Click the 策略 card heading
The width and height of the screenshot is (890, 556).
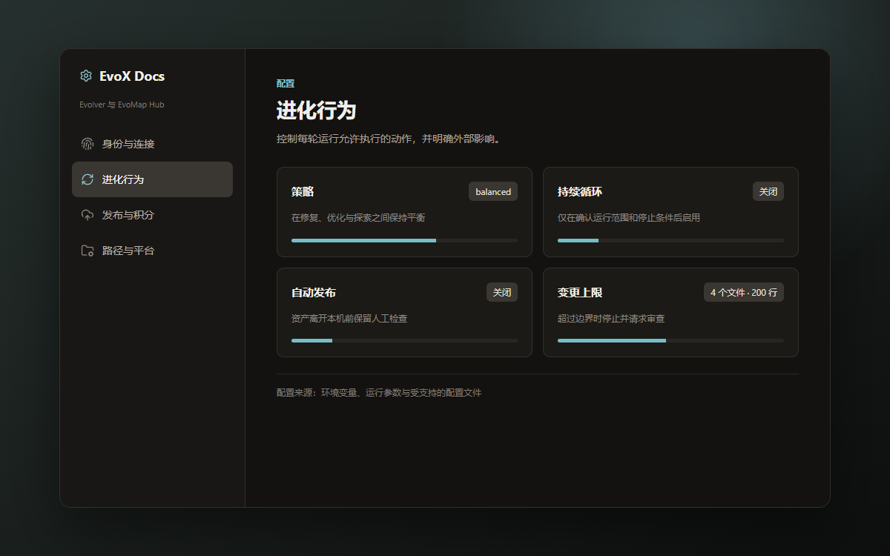pos(303,191)
